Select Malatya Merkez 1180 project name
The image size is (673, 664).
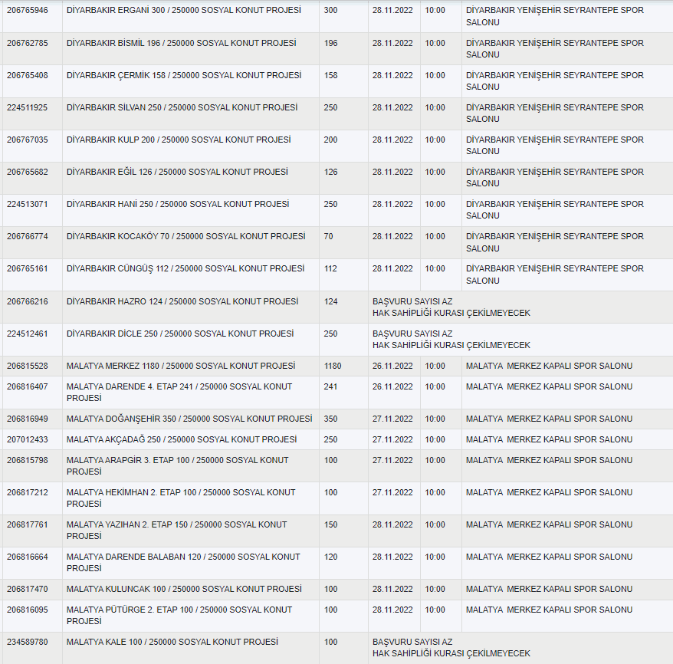pos(181,366)
